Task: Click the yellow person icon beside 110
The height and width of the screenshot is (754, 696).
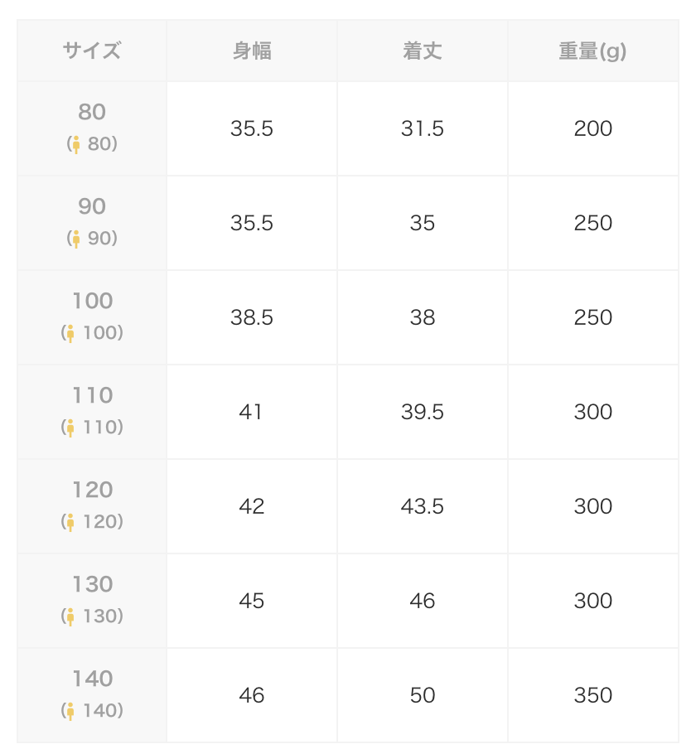Action: click(70, 428)
